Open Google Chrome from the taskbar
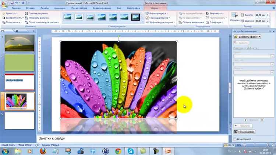This screenshot has height=155, width=276. tap(118, 151)
